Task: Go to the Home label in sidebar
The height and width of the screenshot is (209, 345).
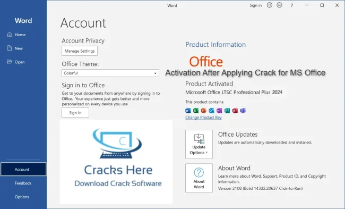Action: 20,35
